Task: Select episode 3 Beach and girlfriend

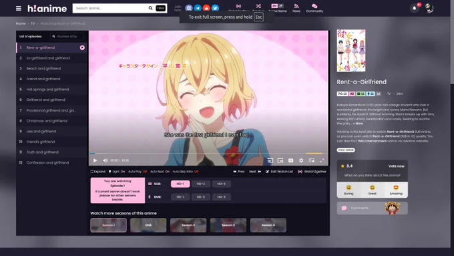Action: 51,68
